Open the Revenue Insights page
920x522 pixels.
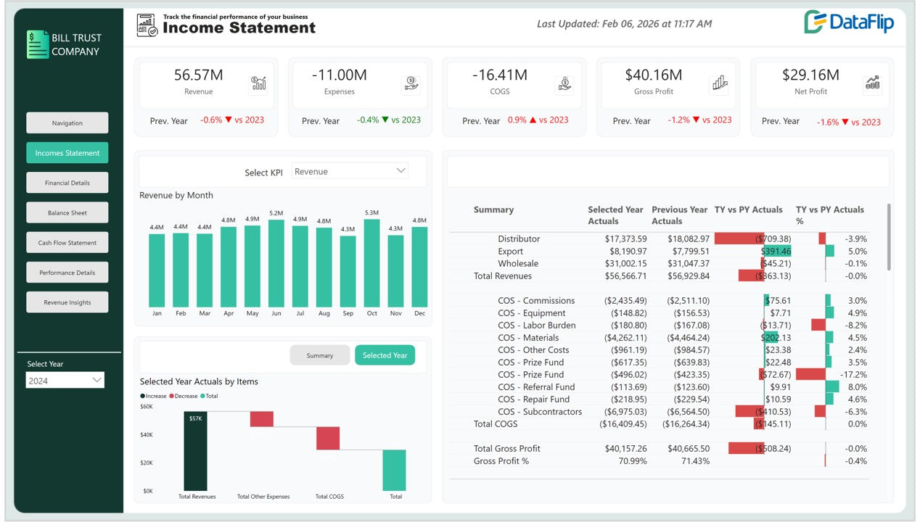pos(67,302)
